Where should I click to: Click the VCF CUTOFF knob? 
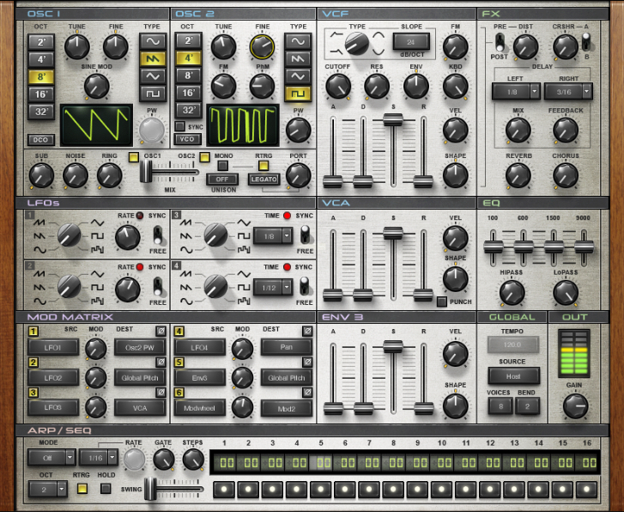(x=338, y=86)
